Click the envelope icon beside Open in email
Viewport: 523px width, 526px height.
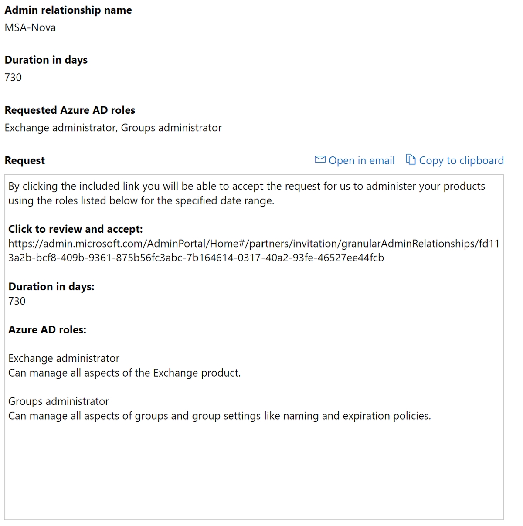tap(319, 160)
